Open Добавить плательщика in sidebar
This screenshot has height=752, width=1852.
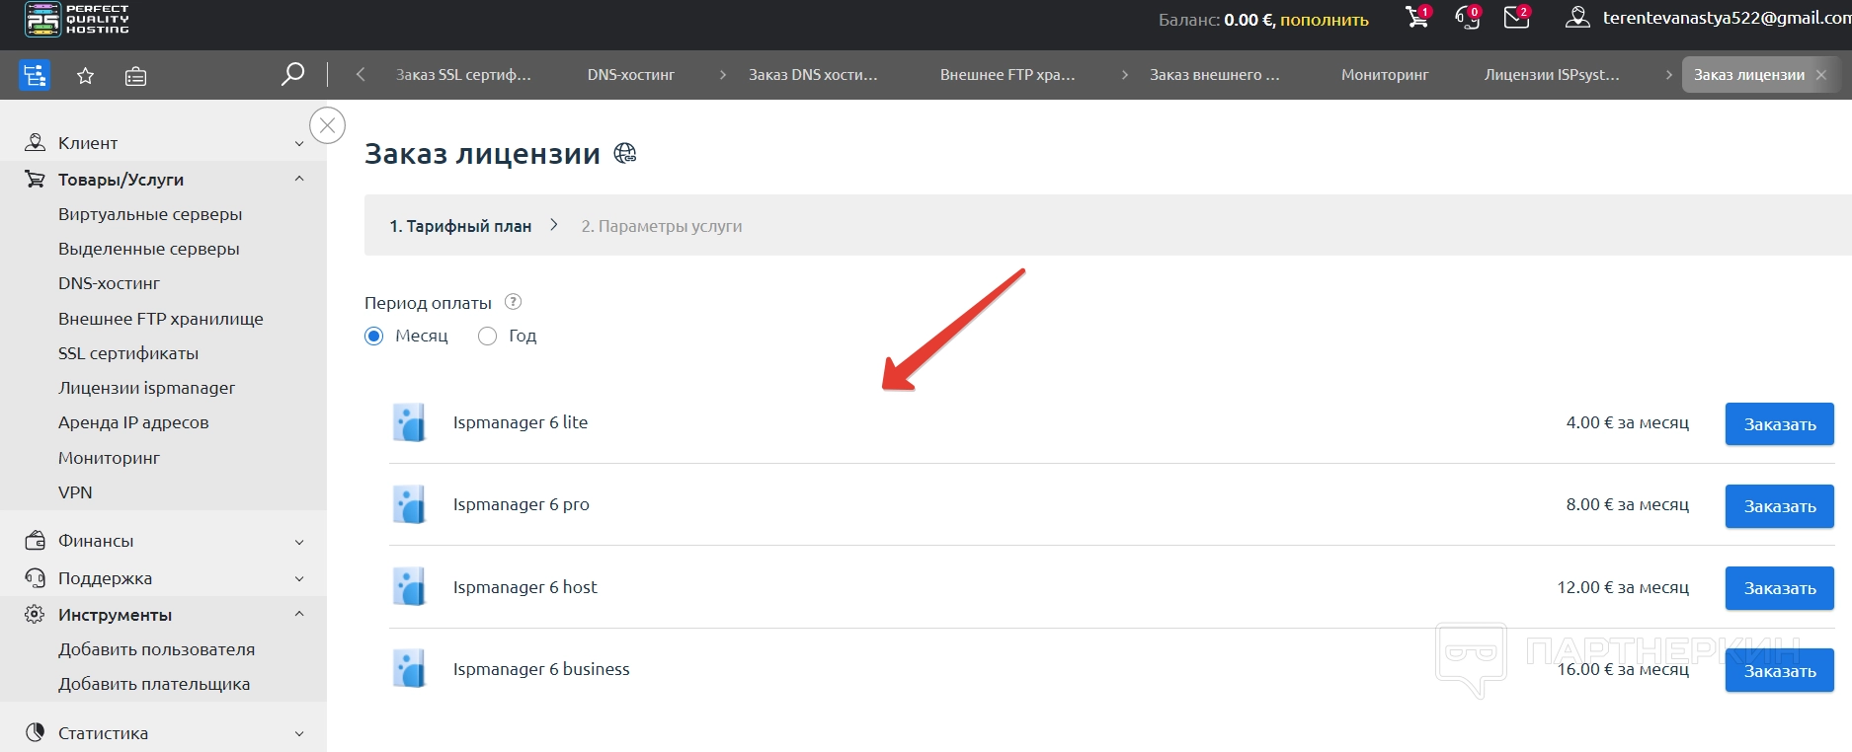click(x=154, y=684)
